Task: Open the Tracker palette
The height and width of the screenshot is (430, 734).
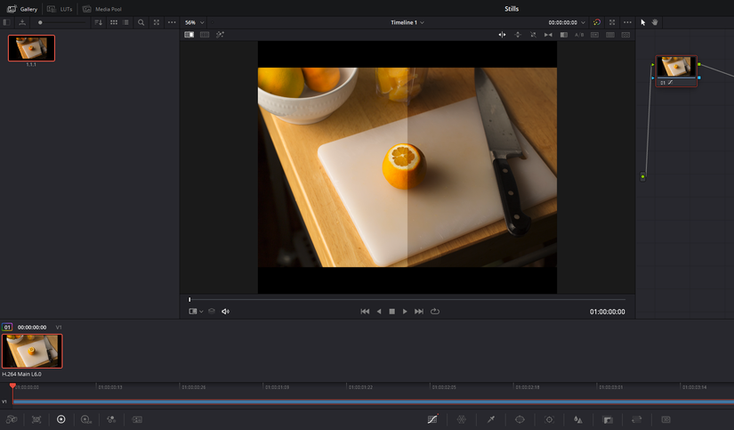Action: tap(549, 419)
